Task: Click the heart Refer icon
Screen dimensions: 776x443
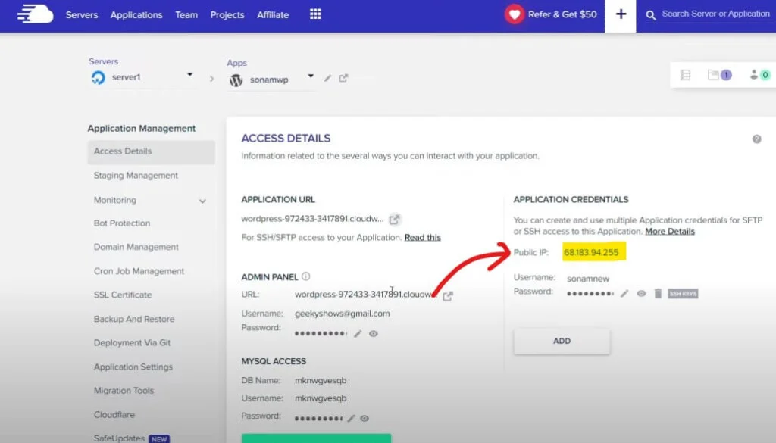Action: click(x=515, y=14)
